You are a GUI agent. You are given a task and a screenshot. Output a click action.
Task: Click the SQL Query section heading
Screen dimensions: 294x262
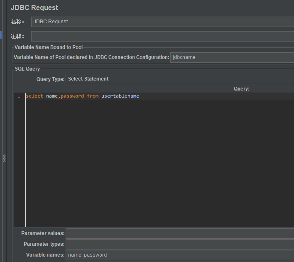(x=27, y=69)
